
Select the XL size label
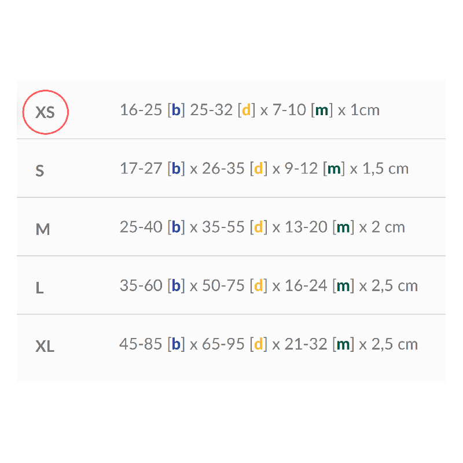point(45,347)
